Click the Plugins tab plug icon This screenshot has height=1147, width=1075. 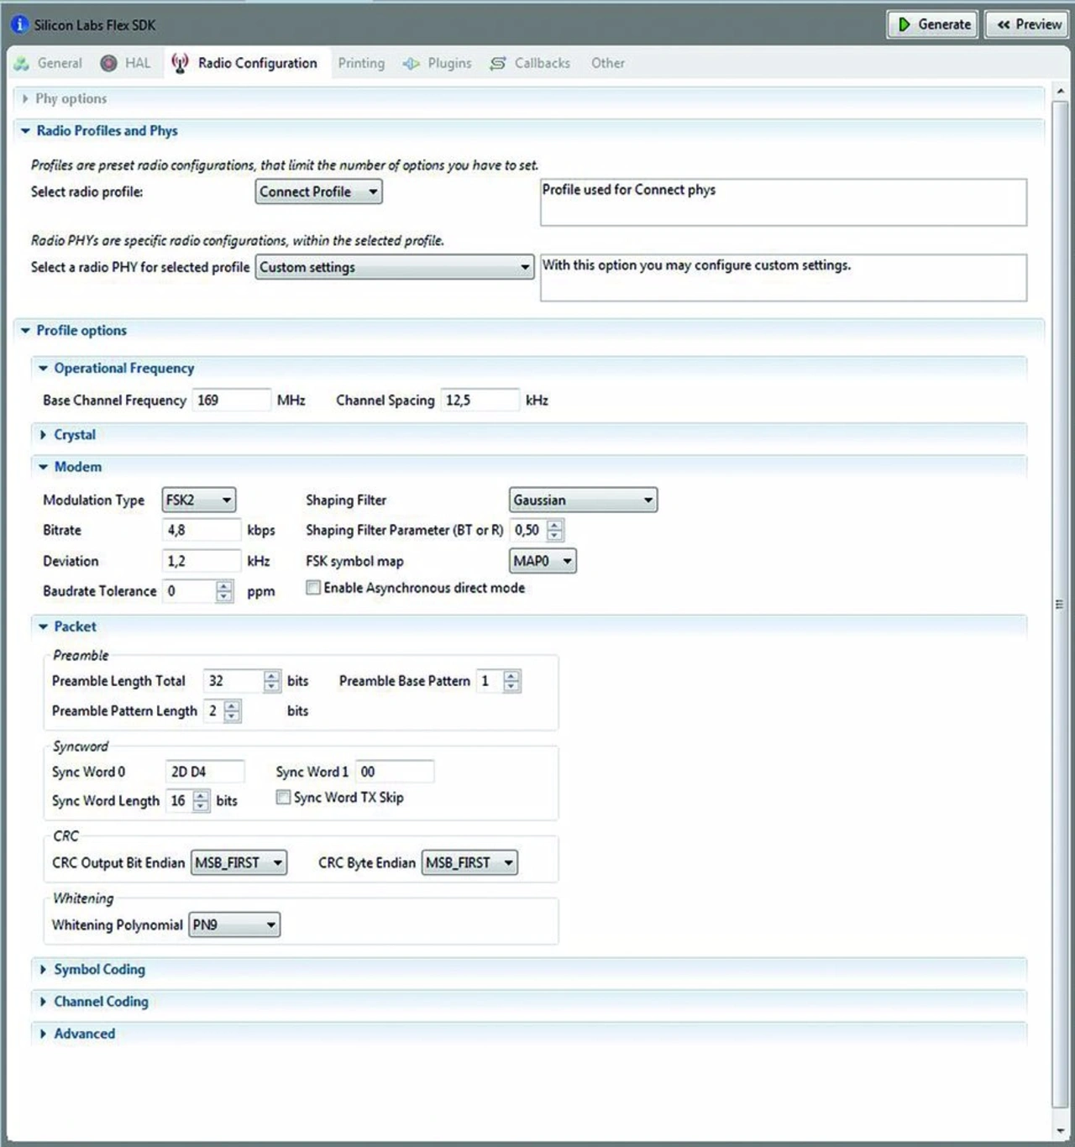(x=411, y=64)
